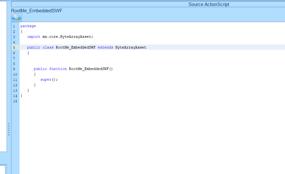The height and width of the screenshot is (174, 285).
Task: Click 'mx.core.ByteArrayAsset;' import path
Action: (67, 37)
